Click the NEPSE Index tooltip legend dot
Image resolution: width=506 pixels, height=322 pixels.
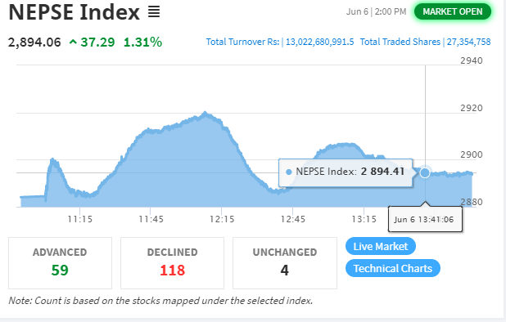pyautogui.click(x=289, y=172)
